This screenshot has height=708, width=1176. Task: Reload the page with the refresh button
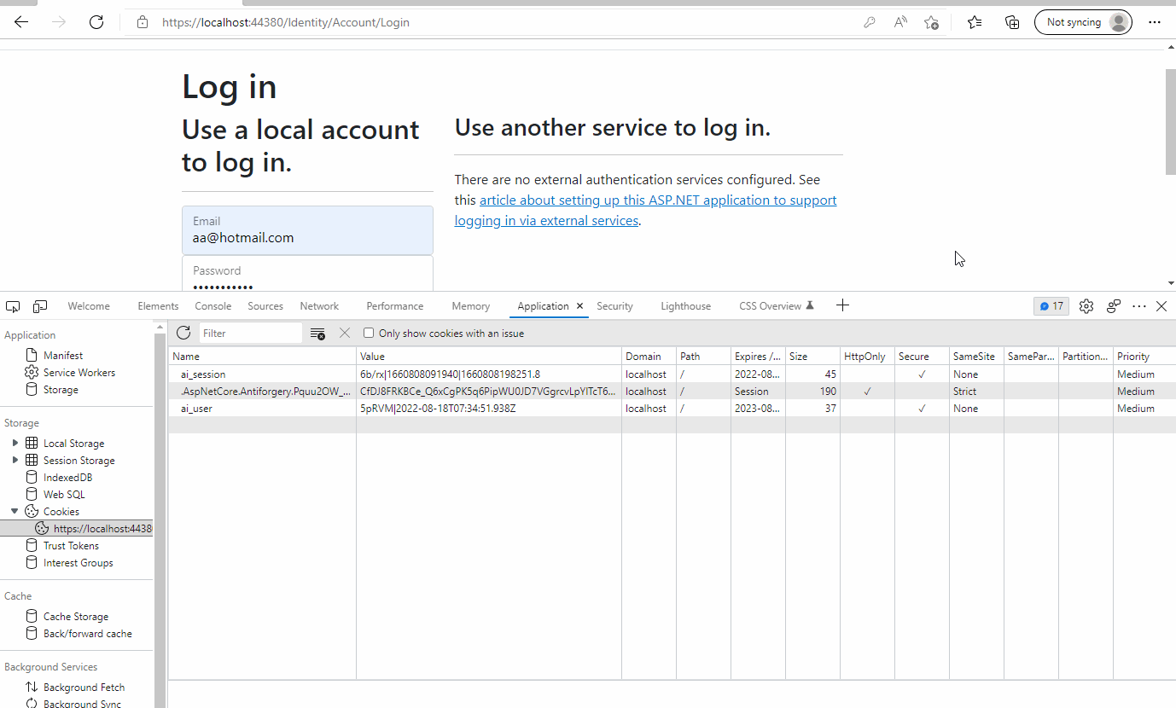click(x=96, y=22)
